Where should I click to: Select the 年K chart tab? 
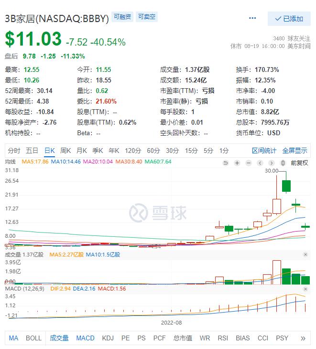point(114,151)
